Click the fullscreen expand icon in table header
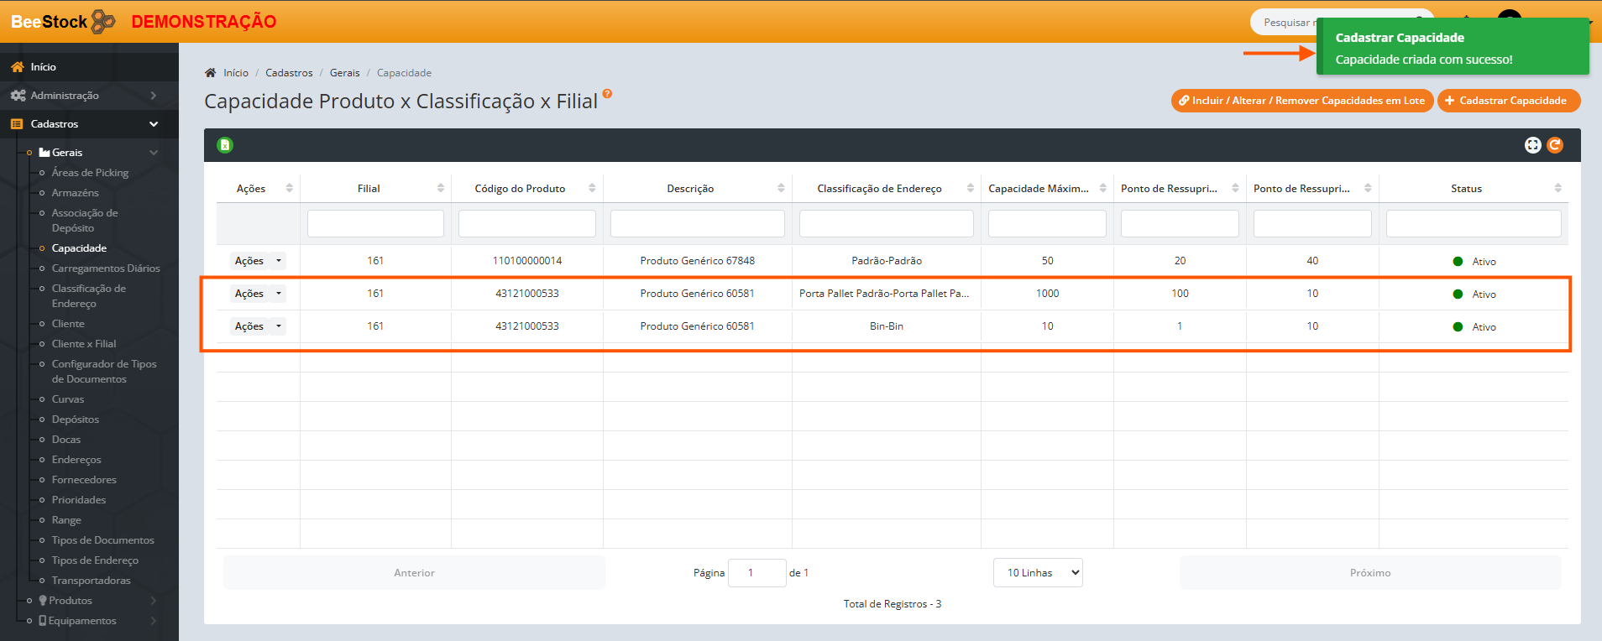Viewport: 1602px width, 641px height. pyautogui.click(x=1532, y=145)
